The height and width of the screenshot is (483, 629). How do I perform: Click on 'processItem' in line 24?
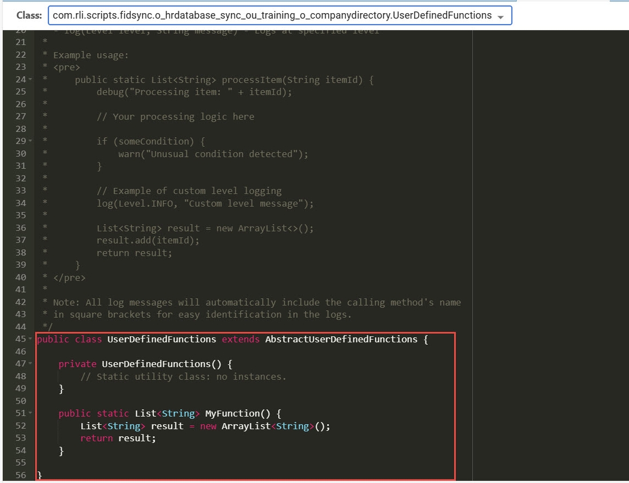252,80
